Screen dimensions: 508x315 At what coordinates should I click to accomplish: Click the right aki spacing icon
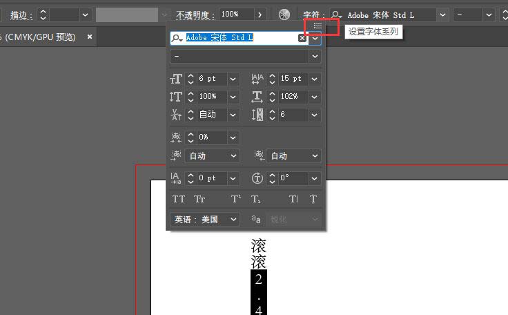pyautogui.click(x=260, y=155)
